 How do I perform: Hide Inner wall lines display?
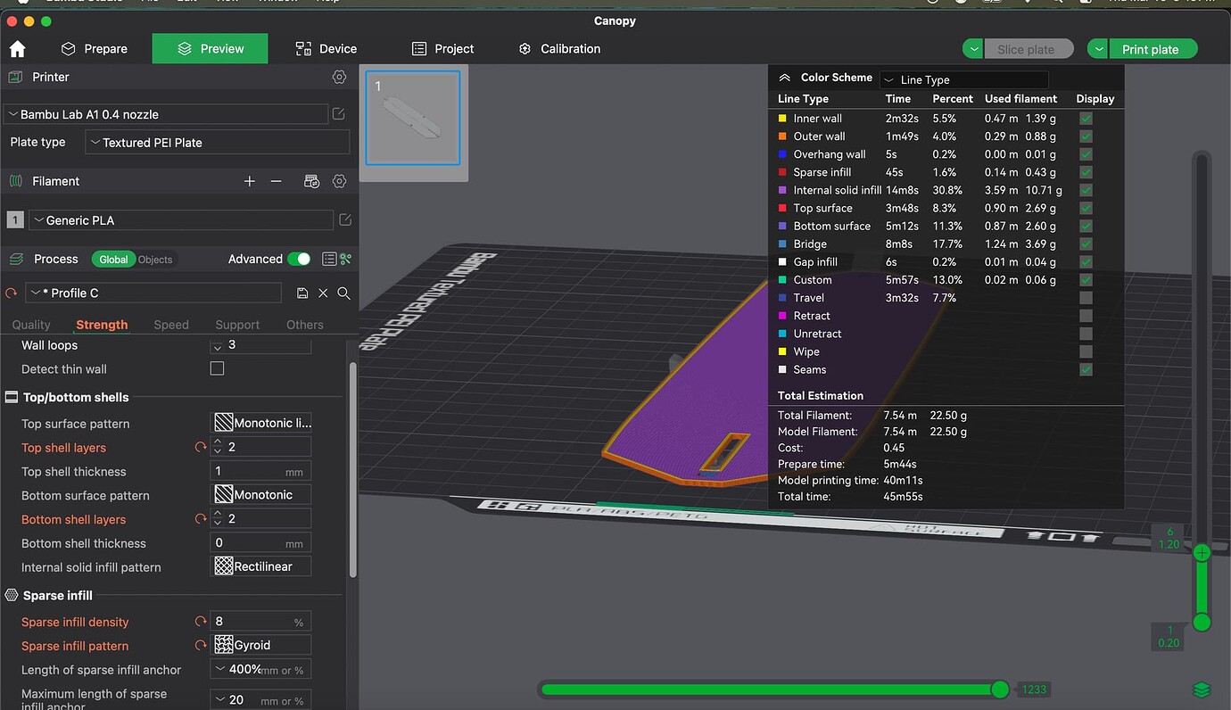1086,119
